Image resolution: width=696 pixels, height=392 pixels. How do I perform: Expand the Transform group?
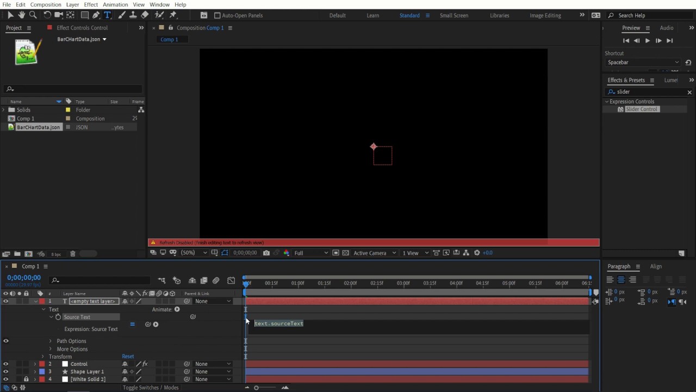tap(43, 357)
